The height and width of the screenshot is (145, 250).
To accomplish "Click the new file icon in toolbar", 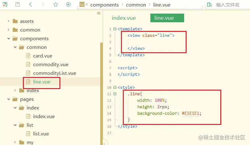I will point(5,4).
